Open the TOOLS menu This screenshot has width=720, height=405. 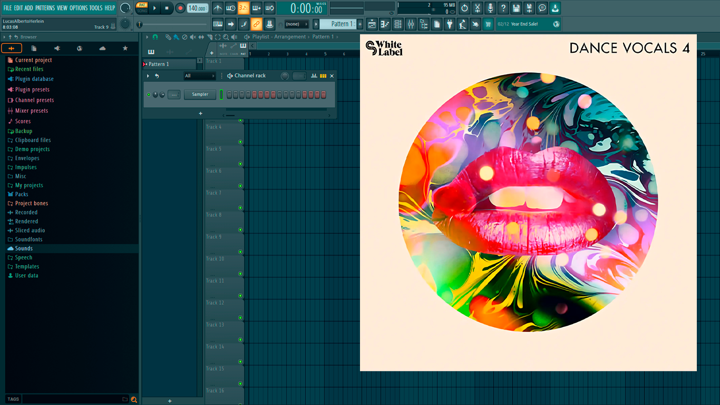pos(96,8)
